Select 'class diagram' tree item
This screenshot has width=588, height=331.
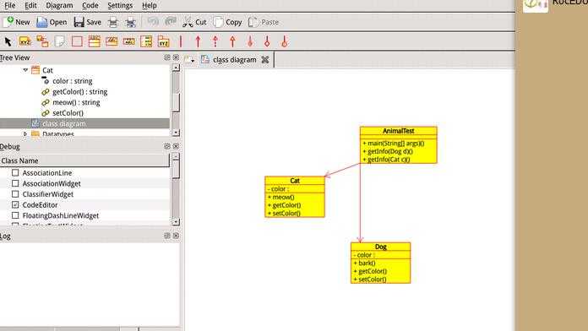64,123
